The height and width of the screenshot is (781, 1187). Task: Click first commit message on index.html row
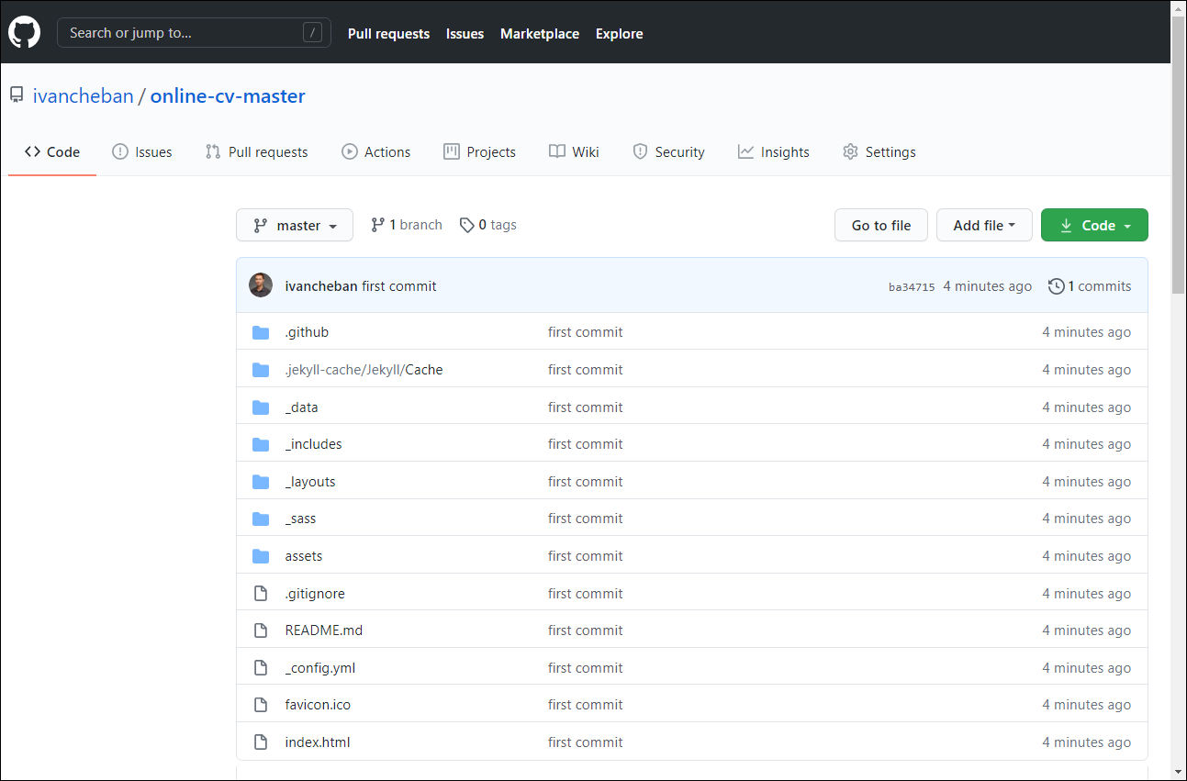[x=586, y=742]
